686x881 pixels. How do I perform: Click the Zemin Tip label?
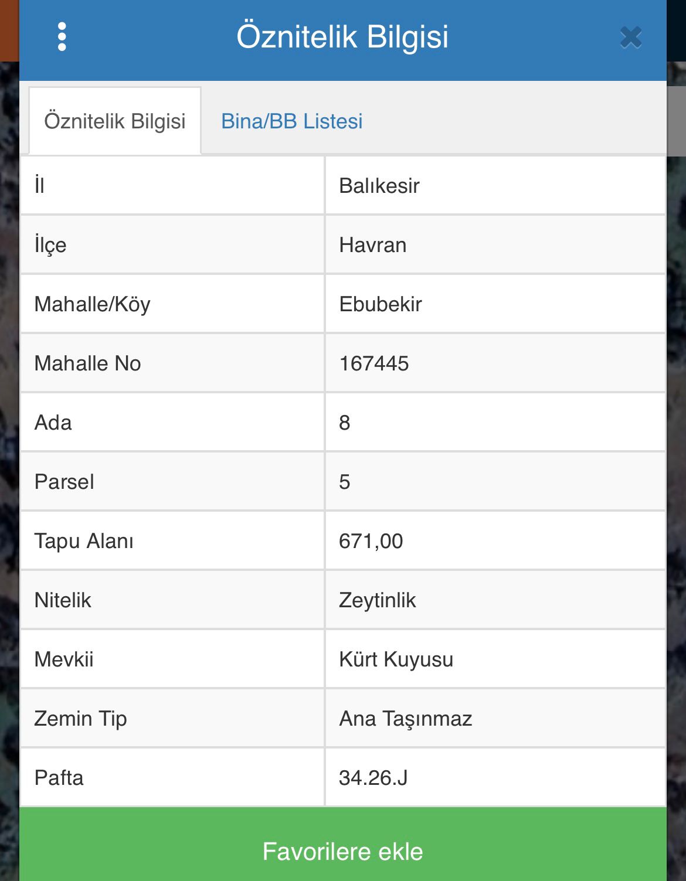click(x=81, y=719)
